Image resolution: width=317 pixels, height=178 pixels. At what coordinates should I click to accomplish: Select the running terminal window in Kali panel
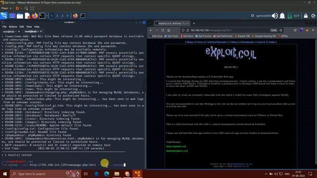tap(83, 16)
